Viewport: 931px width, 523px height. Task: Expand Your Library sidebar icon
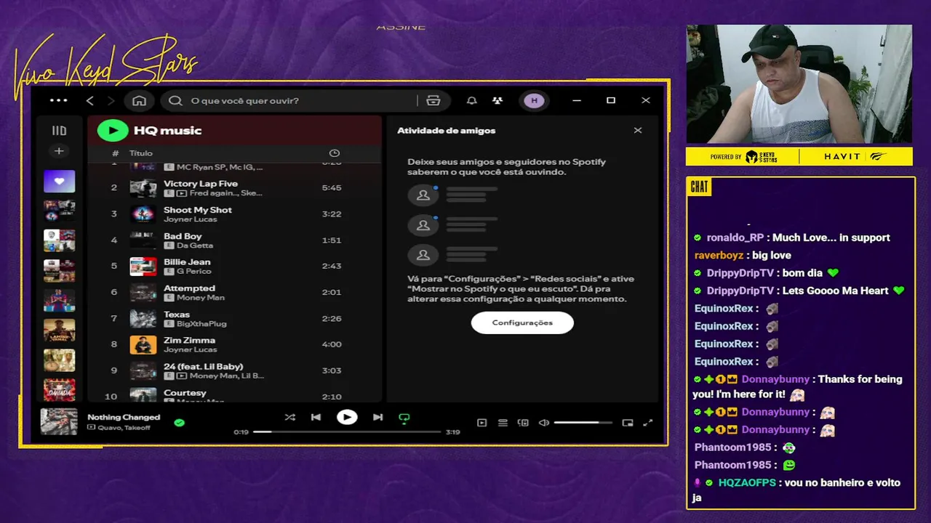[59, 131]
